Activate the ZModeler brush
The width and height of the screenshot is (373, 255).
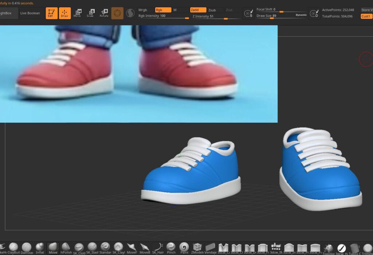tap(197, 247)
